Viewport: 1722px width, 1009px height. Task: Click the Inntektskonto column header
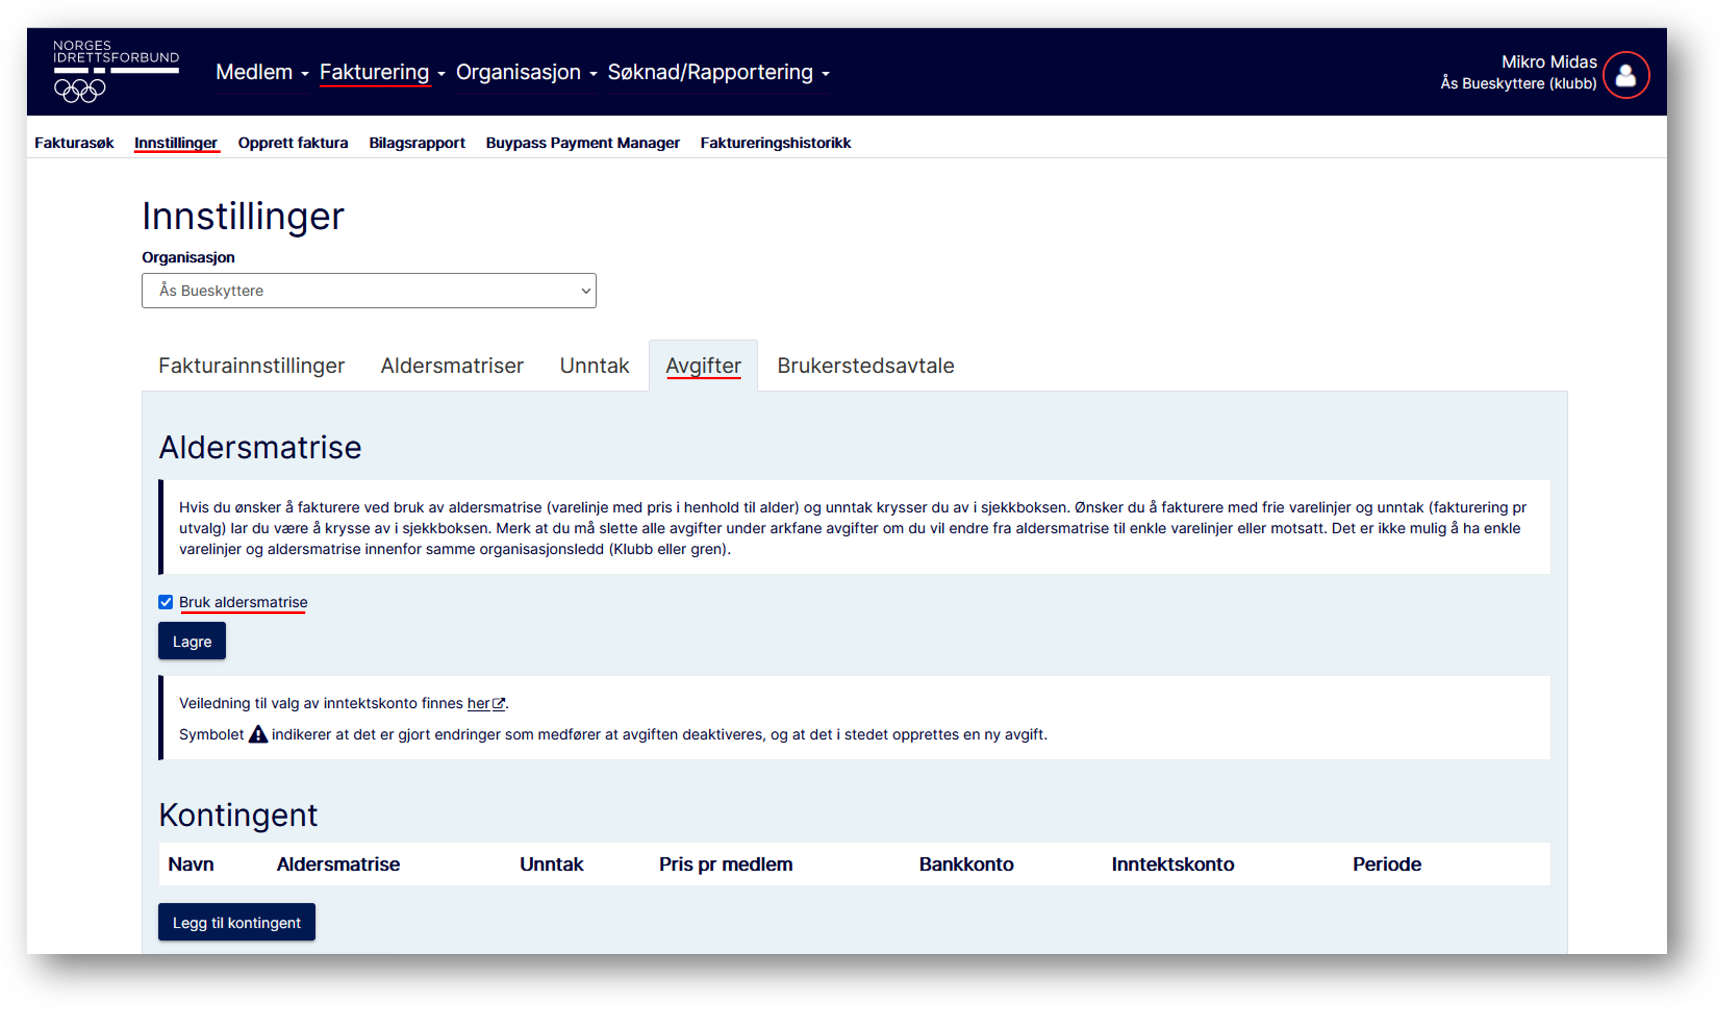pos(1172,864)
